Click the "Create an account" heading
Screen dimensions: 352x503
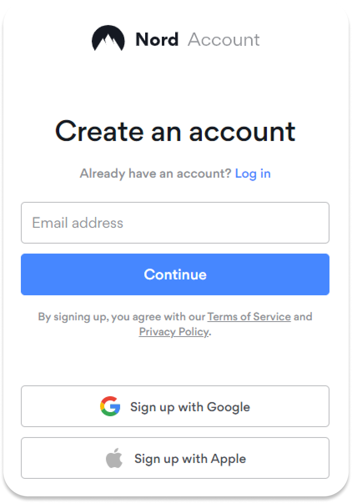[x=175, y=131]
